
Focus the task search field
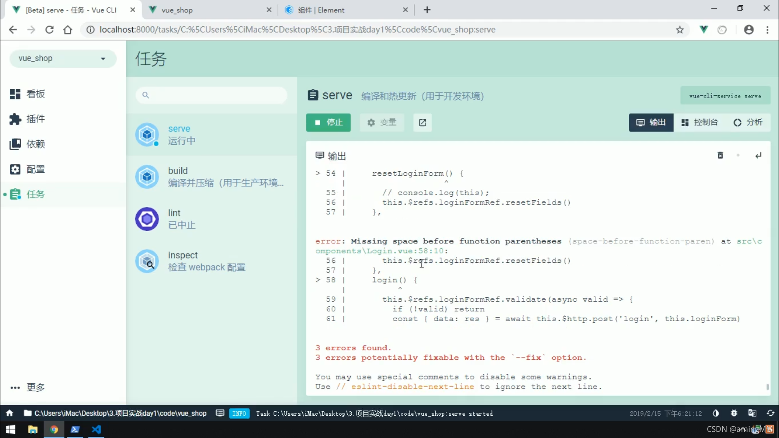tap(211, 95)
